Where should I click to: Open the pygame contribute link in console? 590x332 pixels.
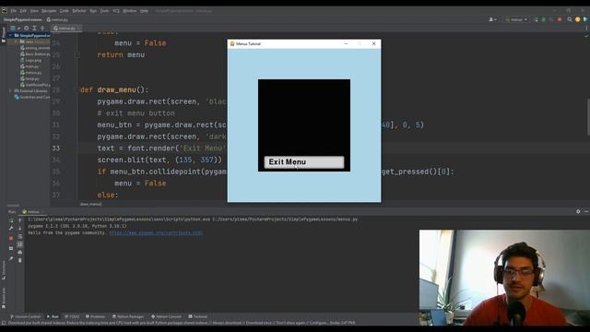pos(156,233)
